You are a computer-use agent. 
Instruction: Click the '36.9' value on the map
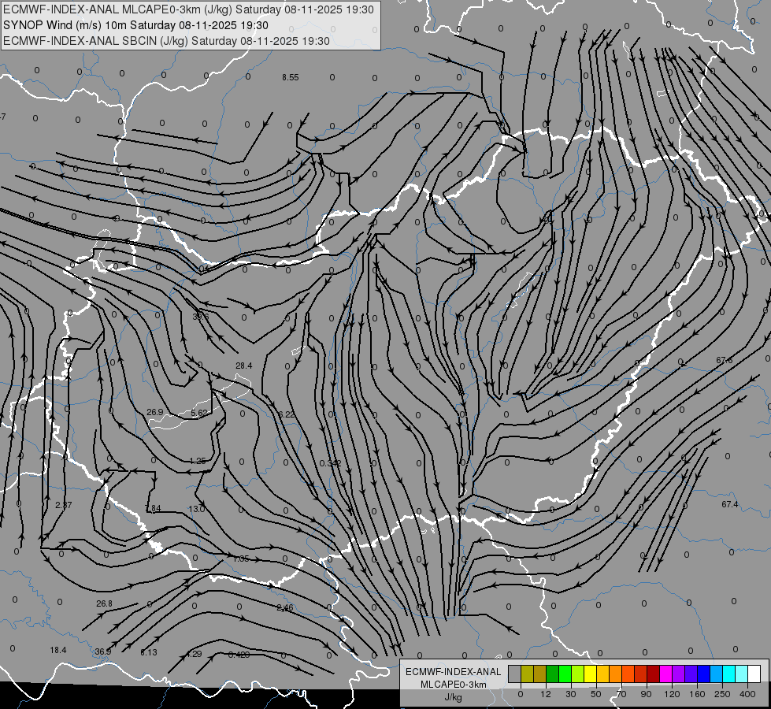click(x=102, y=651)
